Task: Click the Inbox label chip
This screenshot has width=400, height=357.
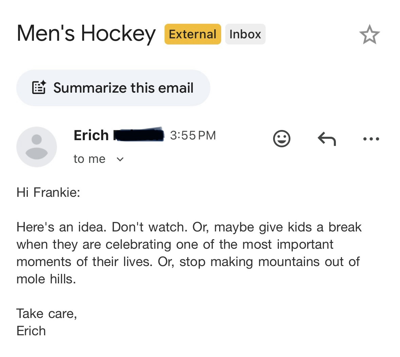Action: click(245, 34)
